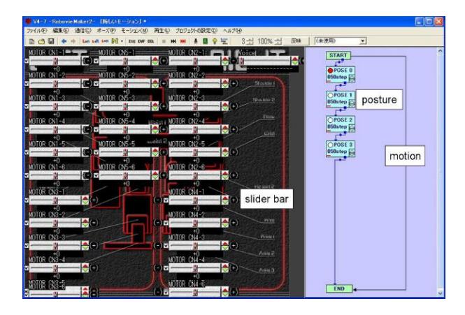This screenshot has height=315, width=465.
Task: Click the MOTOR CN5-3 slider handle
Action: (x=125, y=106)
